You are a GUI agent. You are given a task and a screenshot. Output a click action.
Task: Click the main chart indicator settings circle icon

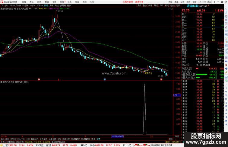[x=15, y=9]
